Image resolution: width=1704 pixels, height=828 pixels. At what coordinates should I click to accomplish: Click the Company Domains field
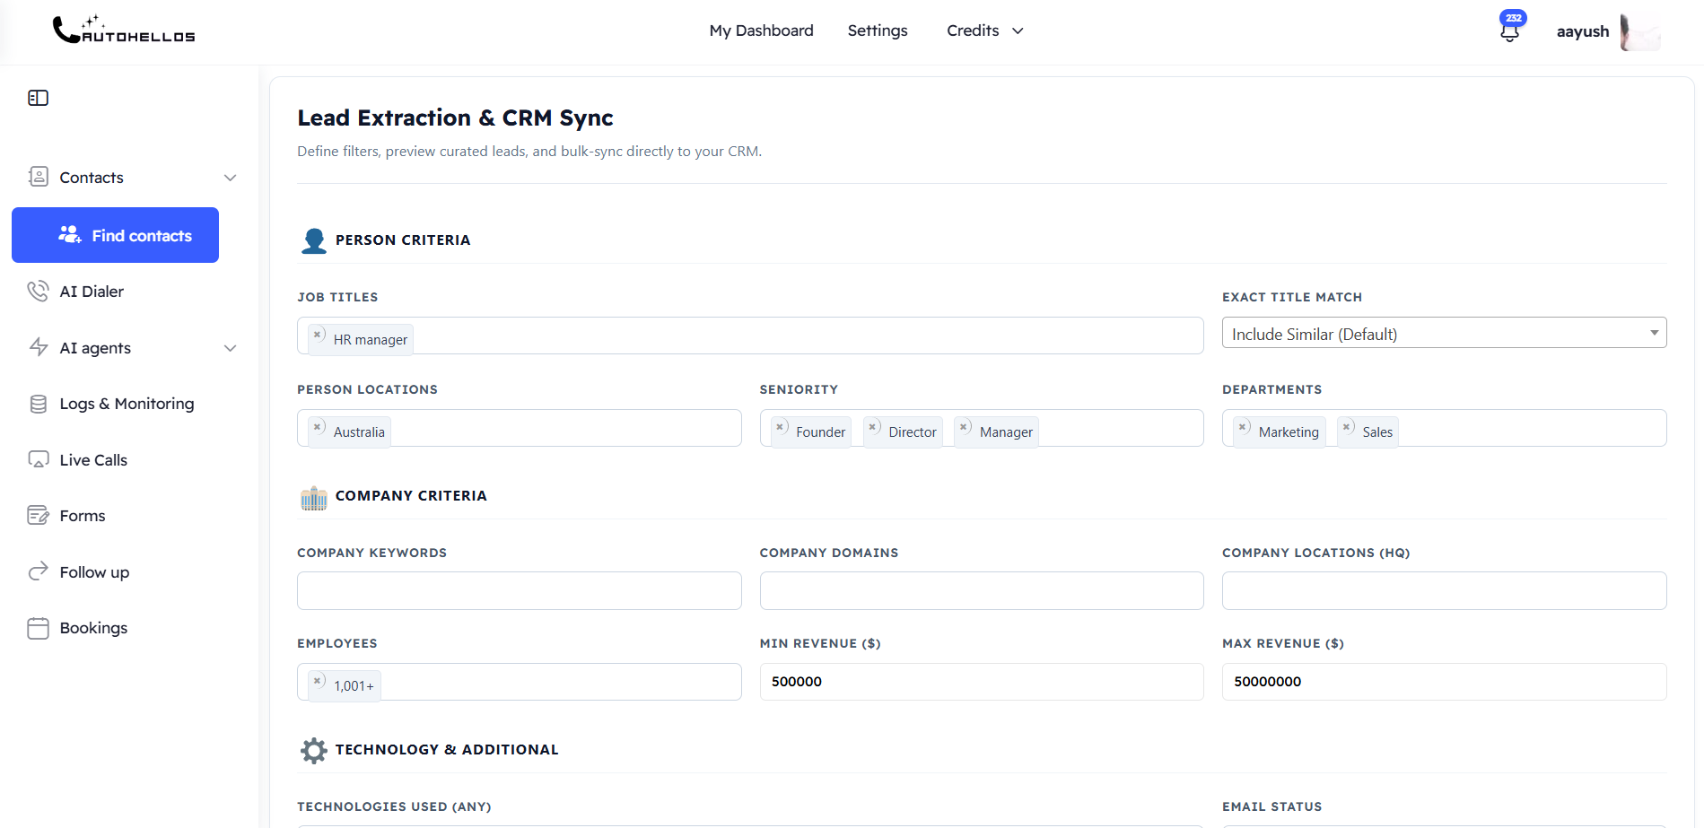[982, 590]
